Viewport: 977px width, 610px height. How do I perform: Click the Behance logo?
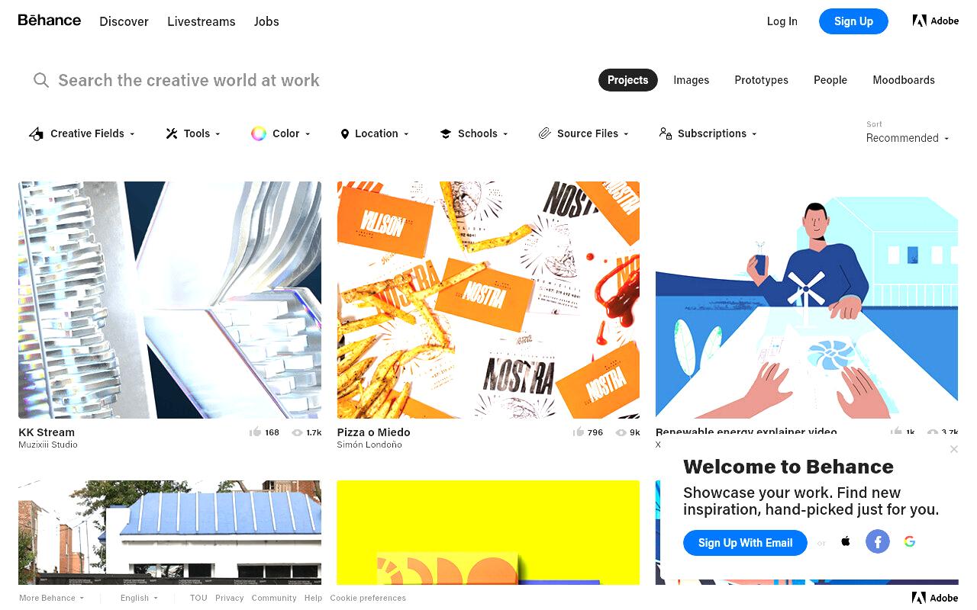[50, 21]
